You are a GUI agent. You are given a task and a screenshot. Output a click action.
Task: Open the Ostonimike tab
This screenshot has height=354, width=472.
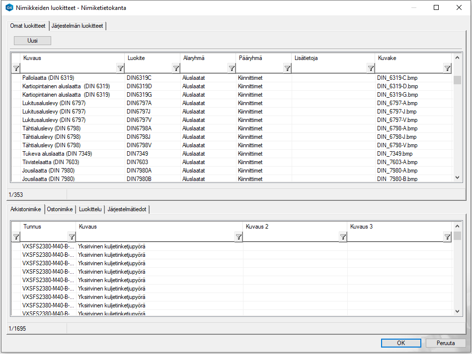tap(60, 210)
